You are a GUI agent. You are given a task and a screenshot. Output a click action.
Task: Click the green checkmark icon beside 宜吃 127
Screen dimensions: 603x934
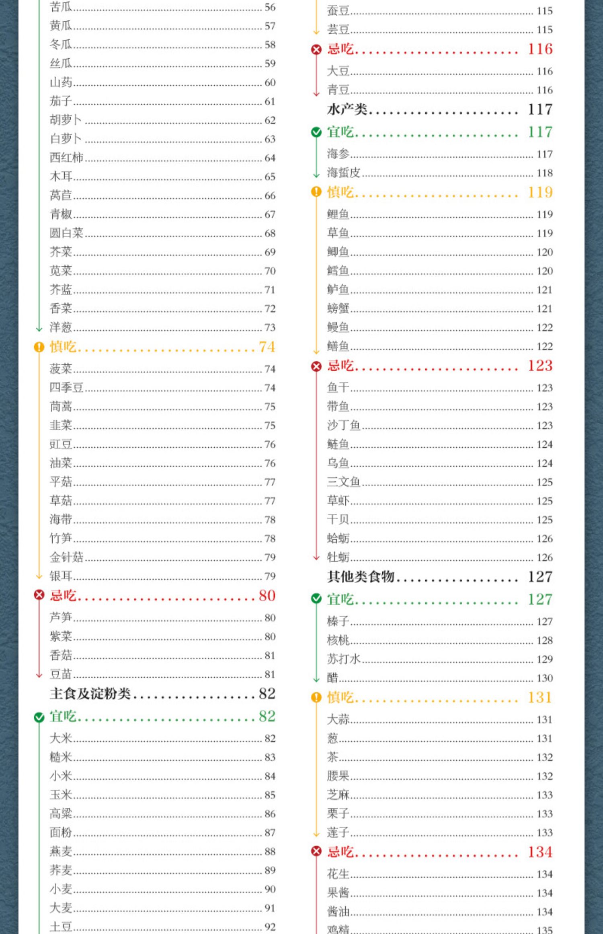pyautogui.click(x=316, y=599)
